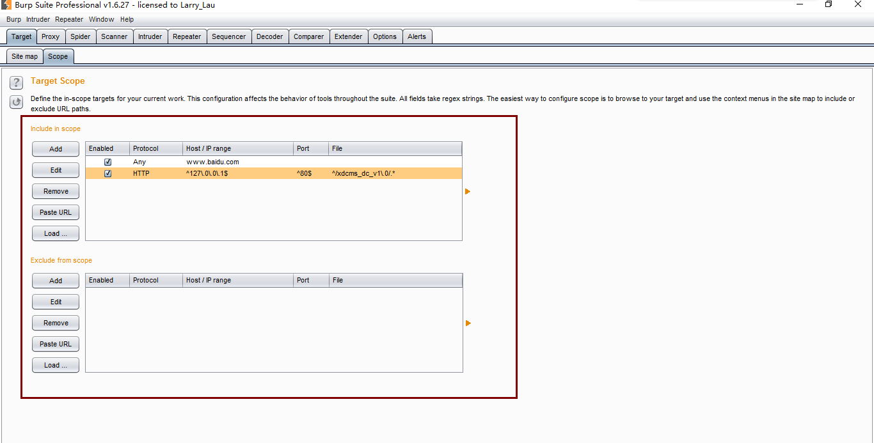Screen dimensions: 874x443
Task: Switch to the Repeater tool tab
Action: click(x=187, y=36)
